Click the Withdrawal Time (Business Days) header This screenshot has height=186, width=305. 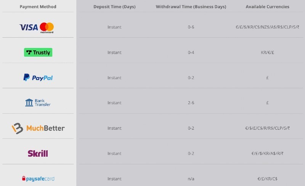191,6
